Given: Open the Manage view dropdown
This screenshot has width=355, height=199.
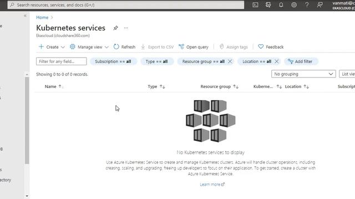Looking at the screenshot, I should click(x=89, y=47).
